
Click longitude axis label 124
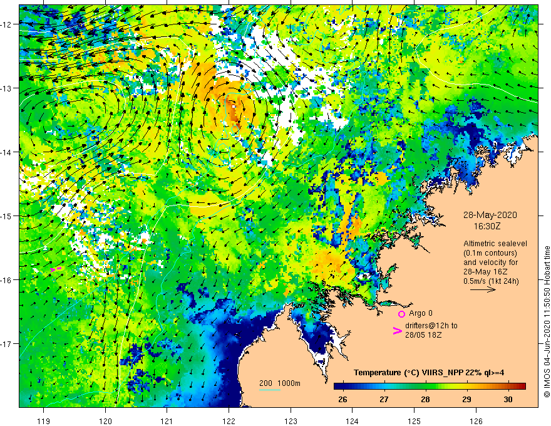click(x=353, y=421)
